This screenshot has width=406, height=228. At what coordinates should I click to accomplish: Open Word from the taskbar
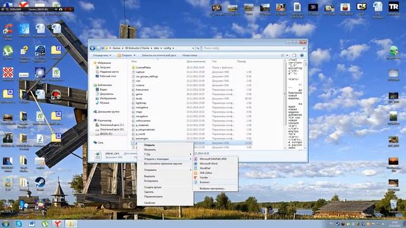(32, 224)
